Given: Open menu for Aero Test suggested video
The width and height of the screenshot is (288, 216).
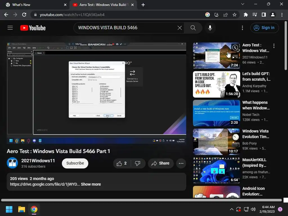Looking at the screenshot, I should 274,46.
